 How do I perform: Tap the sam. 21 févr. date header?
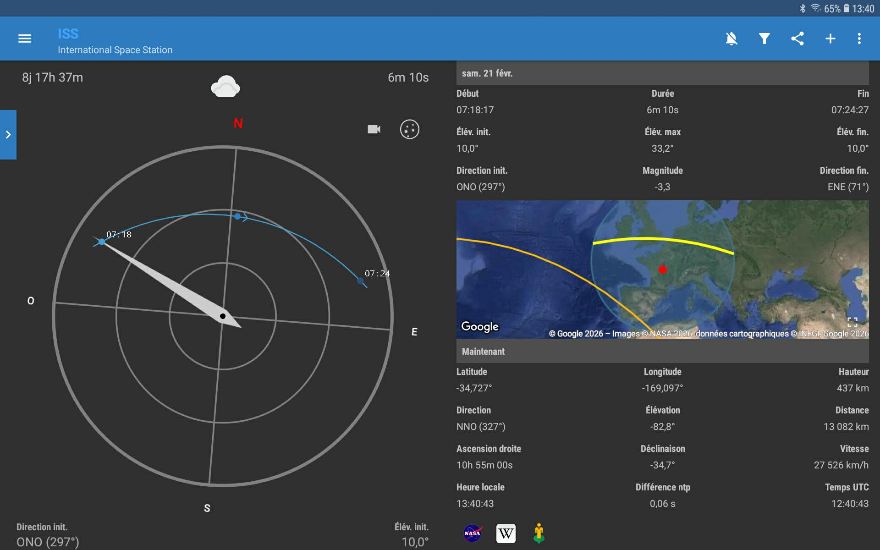click(487, 73)
